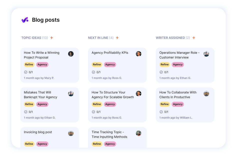Viewport: 237px width, 154px height.
Task: Click Refine tag on Operations Manager Role card
Action: coord(164,65)
